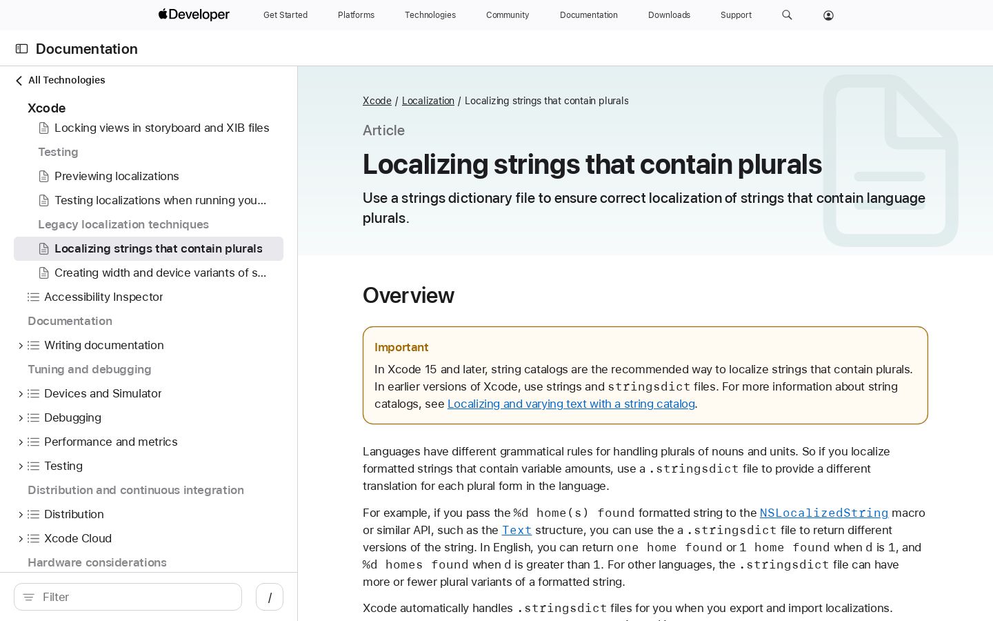993x621 pixels.
Task: Expand the Performance and metrics section
Action: click(20, 442)
